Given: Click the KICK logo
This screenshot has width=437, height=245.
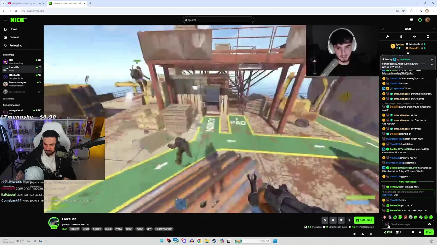Looking at the screenshot, I should point(18,20).
